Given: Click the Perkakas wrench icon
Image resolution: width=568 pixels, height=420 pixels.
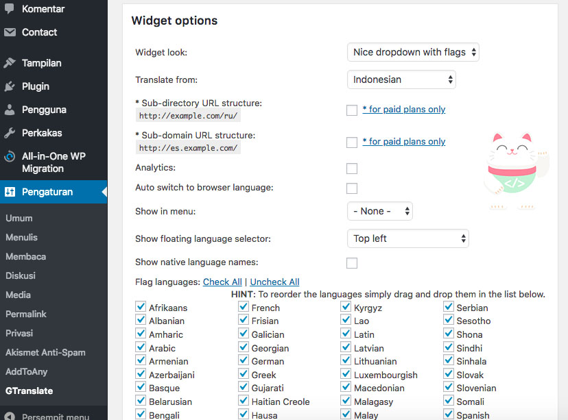Looking at the screenshot, I should (10, 133).
